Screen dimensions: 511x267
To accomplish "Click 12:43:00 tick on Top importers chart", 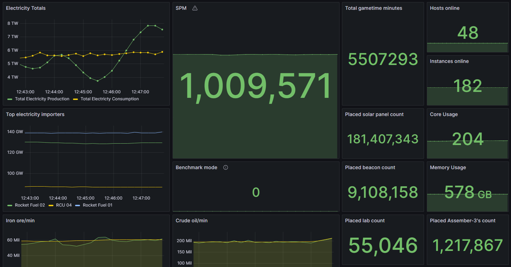I will pyautogui.click(x=29, y=198).
